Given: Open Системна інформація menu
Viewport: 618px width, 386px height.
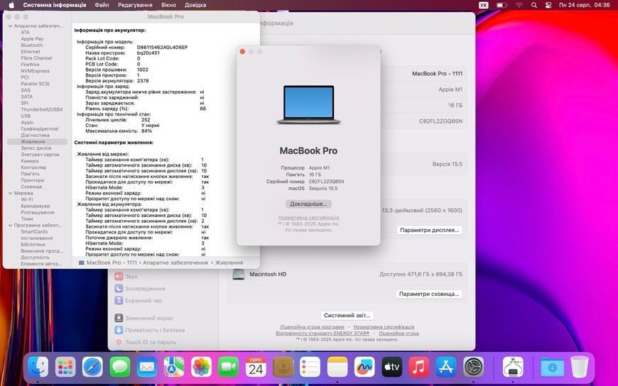Looking at the screenshot, I should point(55,5).
